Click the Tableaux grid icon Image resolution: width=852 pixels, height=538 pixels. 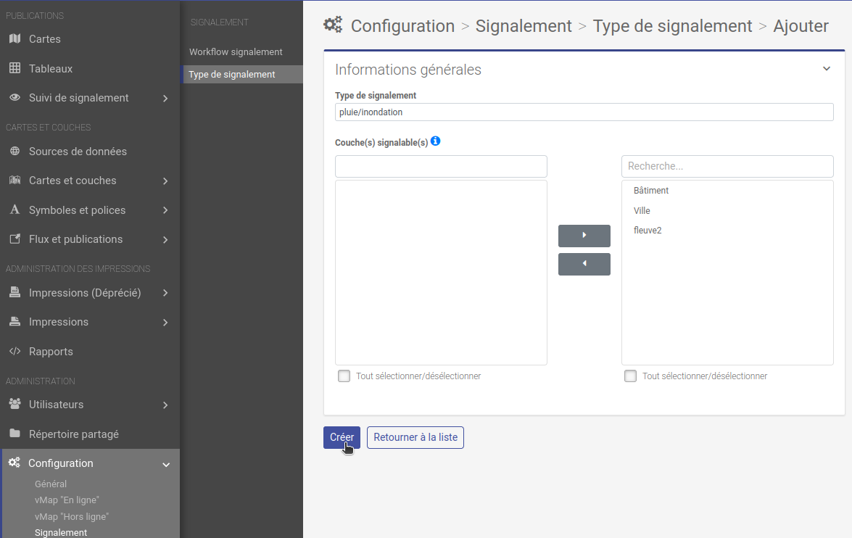tap(13, 68)
